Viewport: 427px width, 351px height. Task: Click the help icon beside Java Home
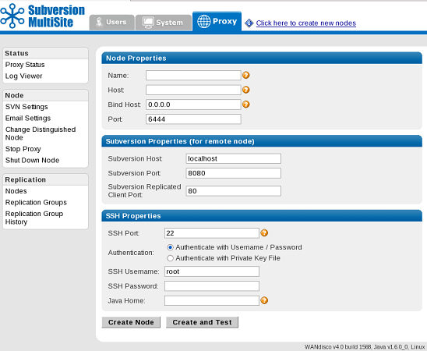[x=264, y=300]
